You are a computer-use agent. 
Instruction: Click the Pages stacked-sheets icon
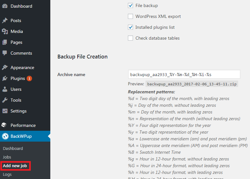tap(5, 42)
